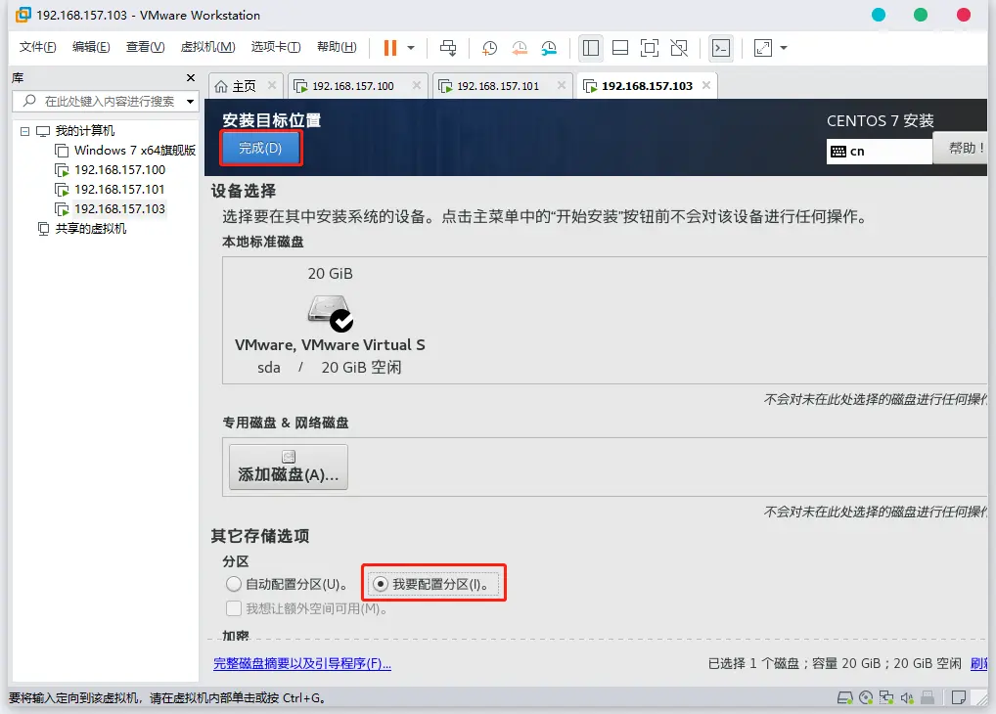Screen dimensions: 996x714
Task: Open the 编辑(E) menu
Action: click(91, 47)
